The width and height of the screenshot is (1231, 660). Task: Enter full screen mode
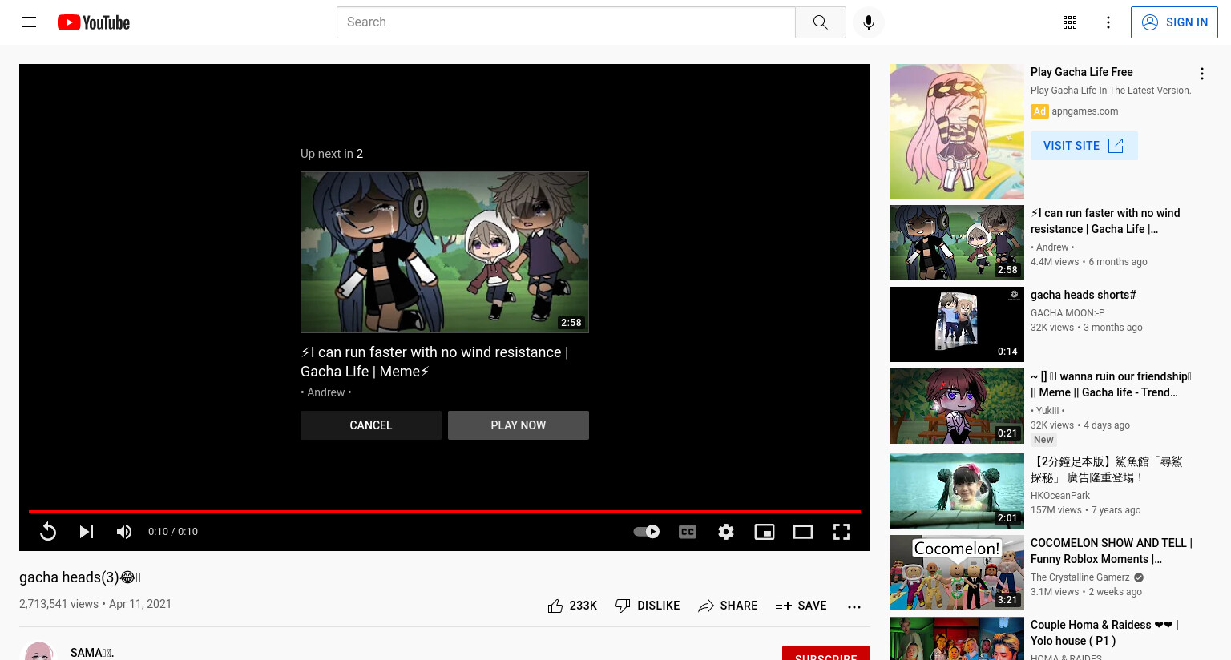click(842, 532)
